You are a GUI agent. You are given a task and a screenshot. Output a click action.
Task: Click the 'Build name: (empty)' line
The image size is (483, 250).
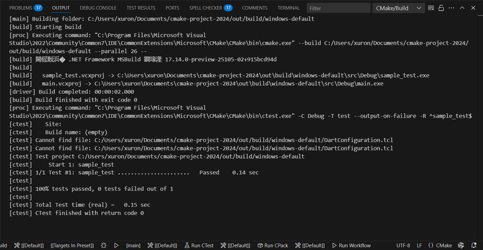click(x=58, y=132)
